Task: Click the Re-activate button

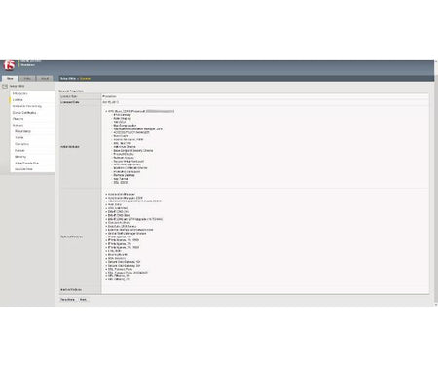Action: click(68, 300)
